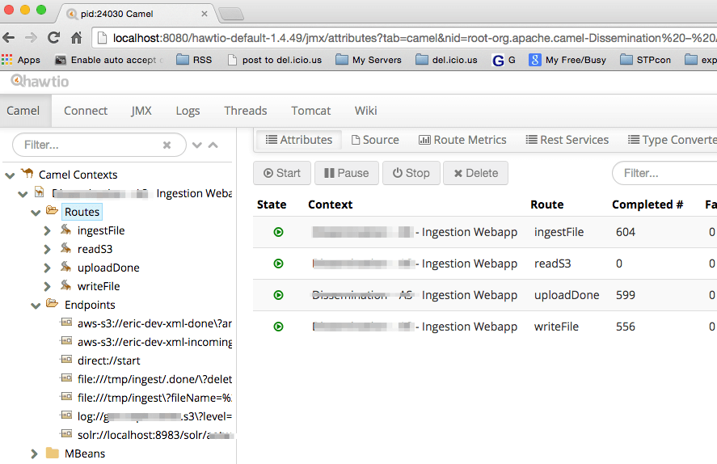717x464 pixels.
Task: Click the Start button
Action: [x=282, y=173]
